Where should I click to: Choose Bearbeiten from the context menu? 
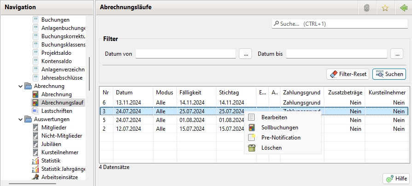[x=274, y=117]
